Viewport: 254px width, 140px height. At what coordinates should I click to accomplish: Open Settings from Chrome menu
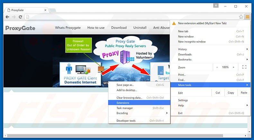click(x=210, y=100)
